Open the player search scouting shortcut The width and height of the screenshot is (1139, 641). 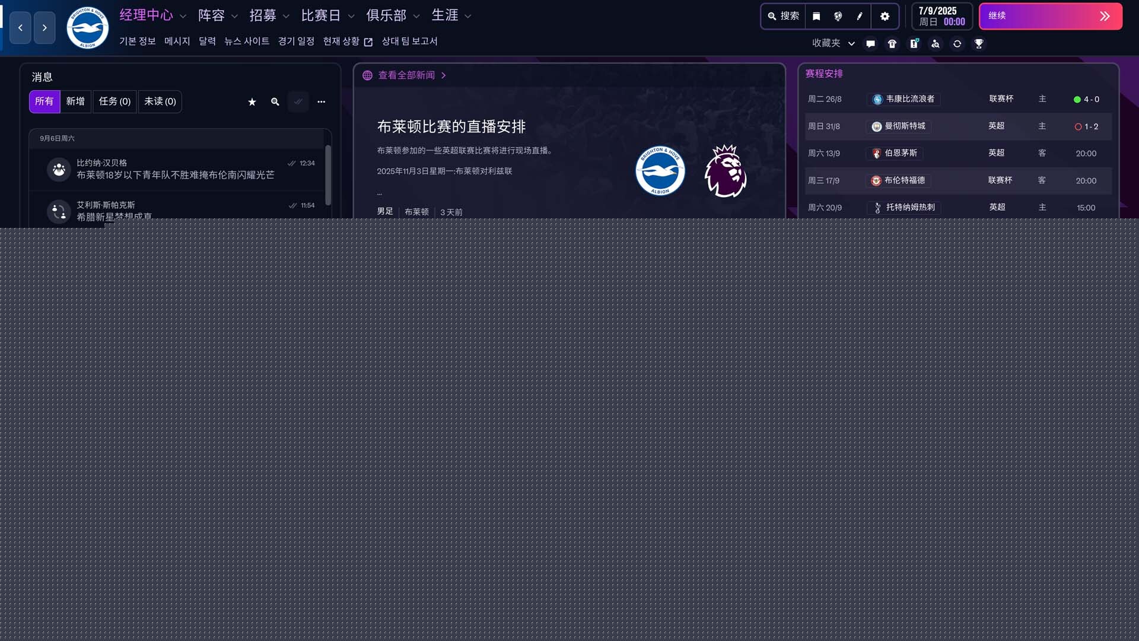pos(936,44)
